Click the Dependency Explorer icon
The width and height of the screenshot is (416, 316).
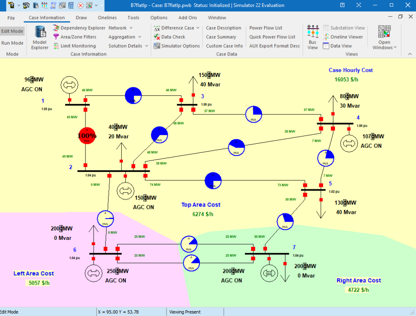[56, 28]
